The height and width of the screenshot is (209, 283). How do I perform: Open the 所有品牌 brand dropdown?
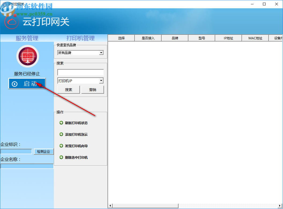click(x=80, y=53)
